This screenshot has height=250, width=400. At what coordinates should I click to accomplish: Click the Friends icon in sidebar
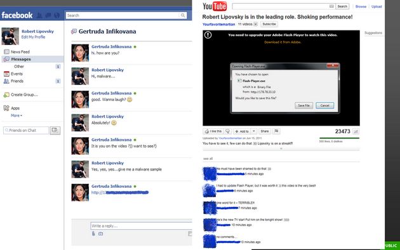pyautogui.click(x=6, y=81)
